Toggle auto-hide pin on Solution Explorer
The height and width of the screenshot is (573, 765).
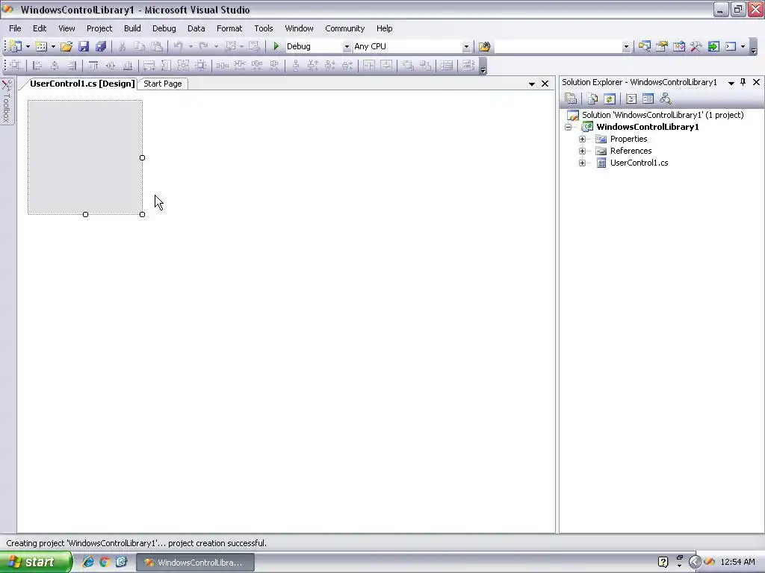pos(743,82)
